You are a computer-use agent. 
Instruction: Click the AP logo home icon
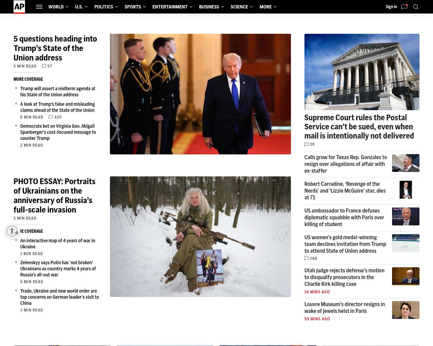coord(19,7)
